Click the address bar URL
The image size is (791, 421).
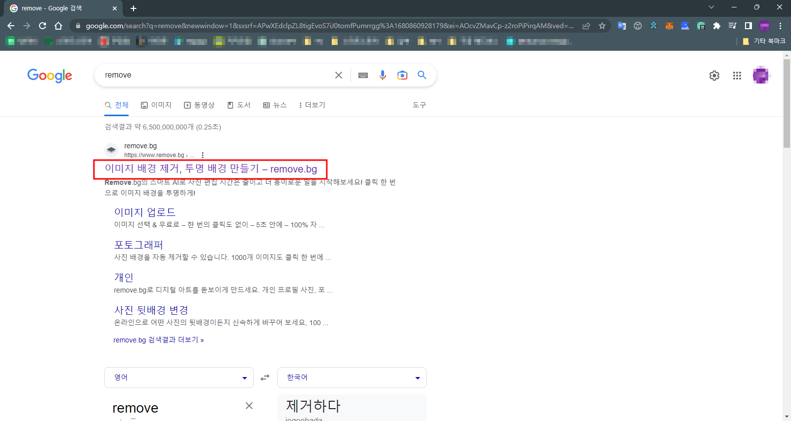click(330, 26)
